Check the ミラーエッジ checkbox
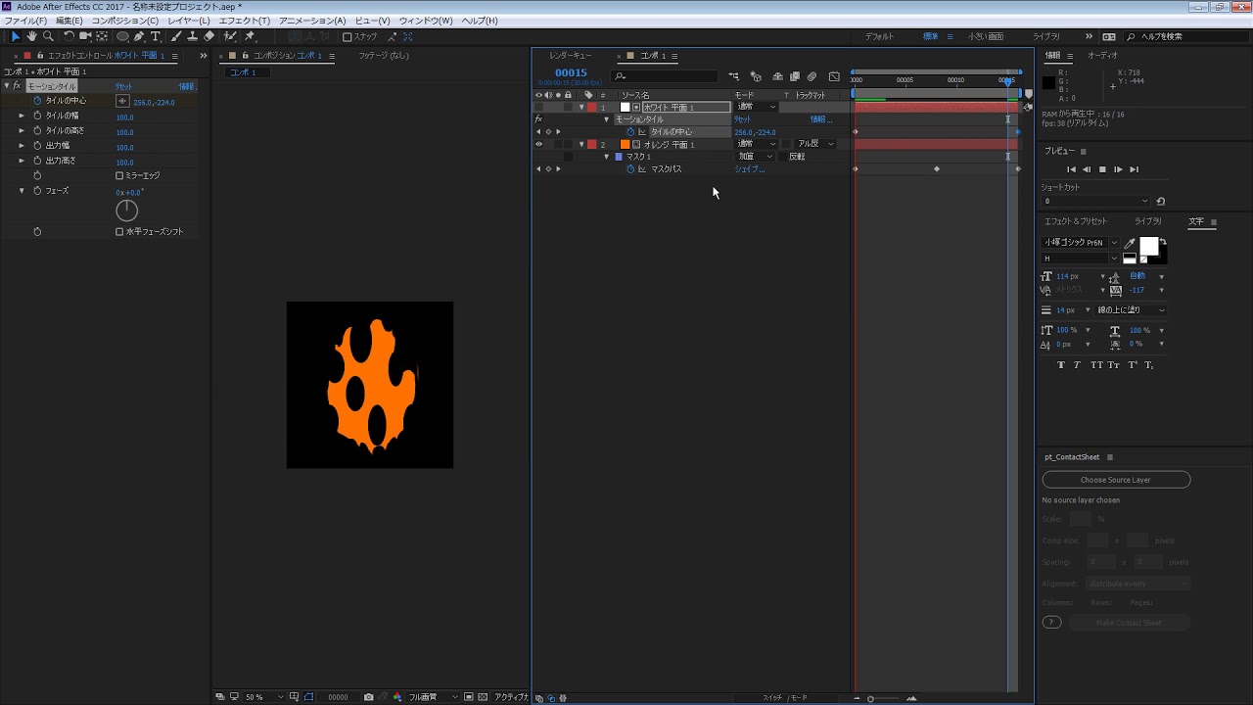The width and height of the screenshot is (1253, 705). coord(119,176)
